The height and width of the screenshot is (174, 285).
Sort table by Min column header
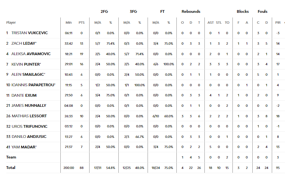(x=69, y=23)
